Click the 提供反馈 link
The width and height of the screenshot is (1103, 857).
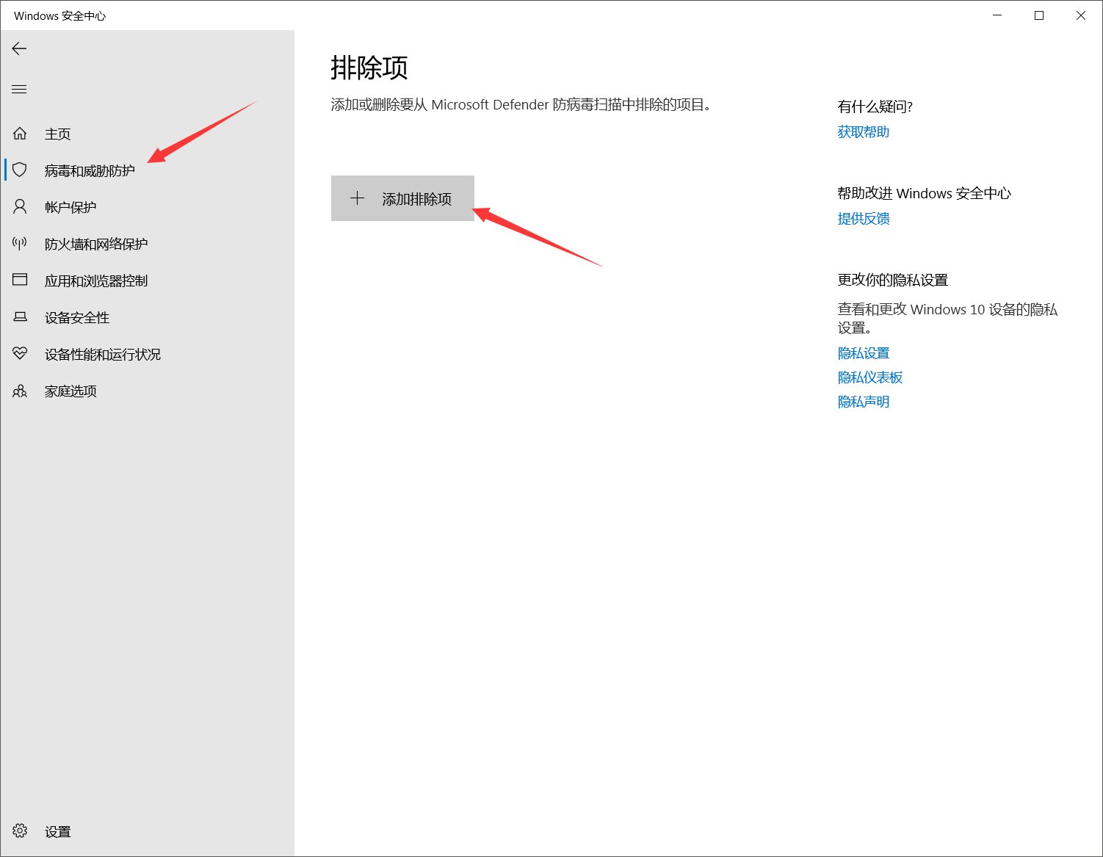click(864, 219)
